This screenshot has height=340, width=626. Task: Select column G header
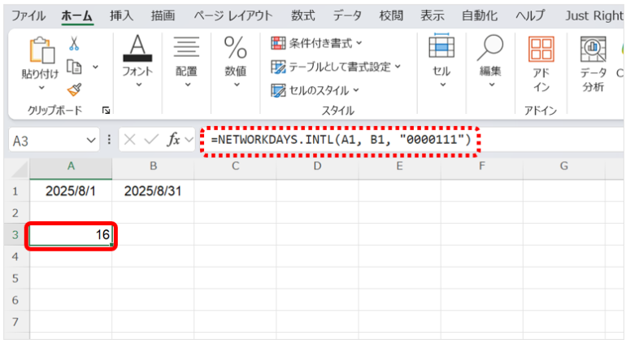point(564,166)
